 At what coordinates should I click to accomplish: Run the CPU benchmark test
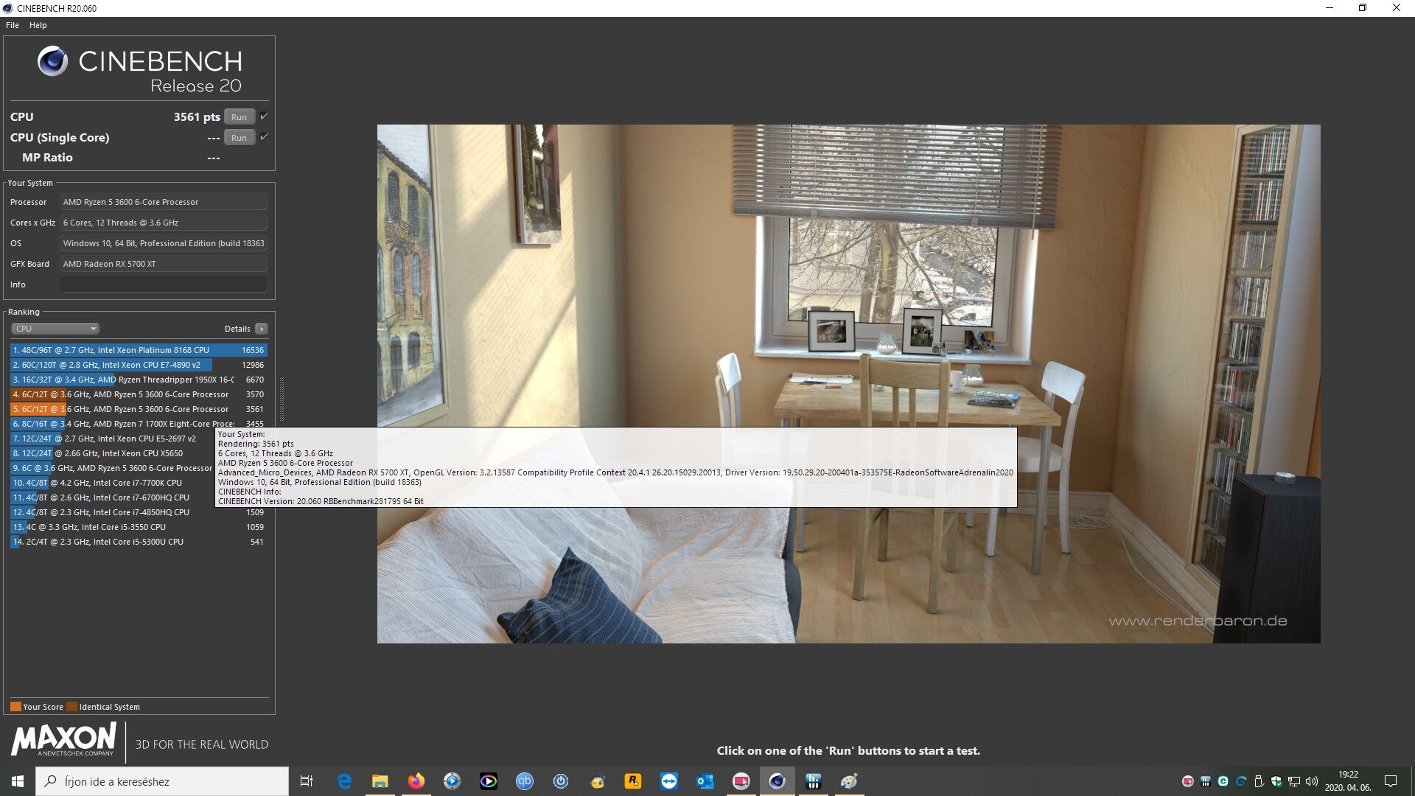click(239, 117)
